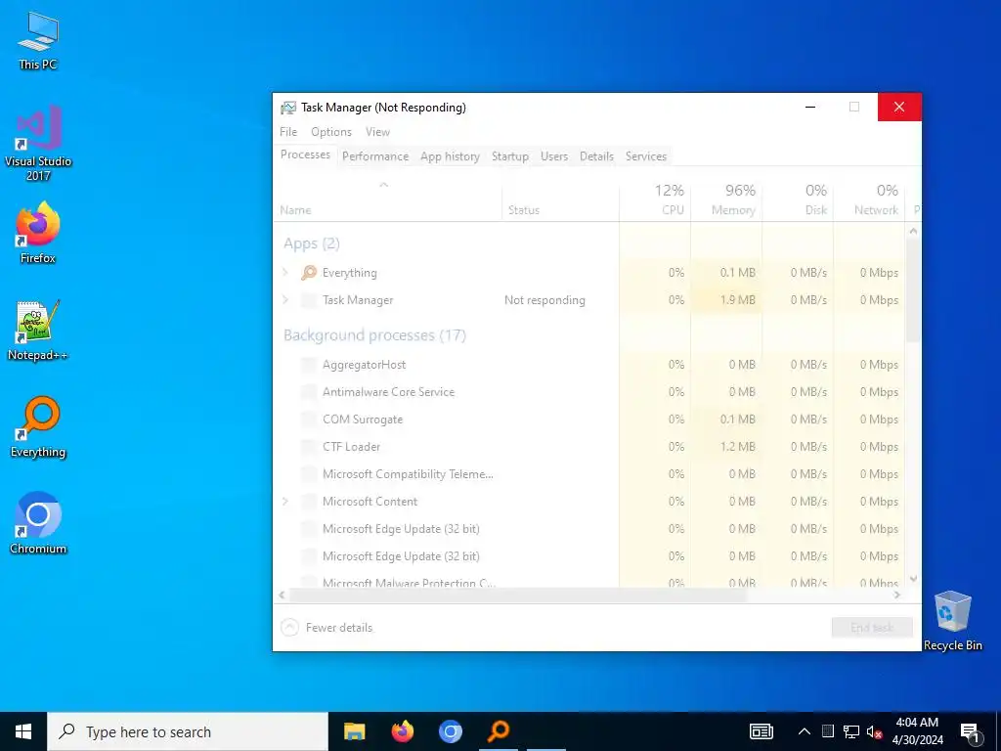The height and width of the screenshot is (751, 1001).
Task: Click muted volume tray icon
Action: (874, 731)
